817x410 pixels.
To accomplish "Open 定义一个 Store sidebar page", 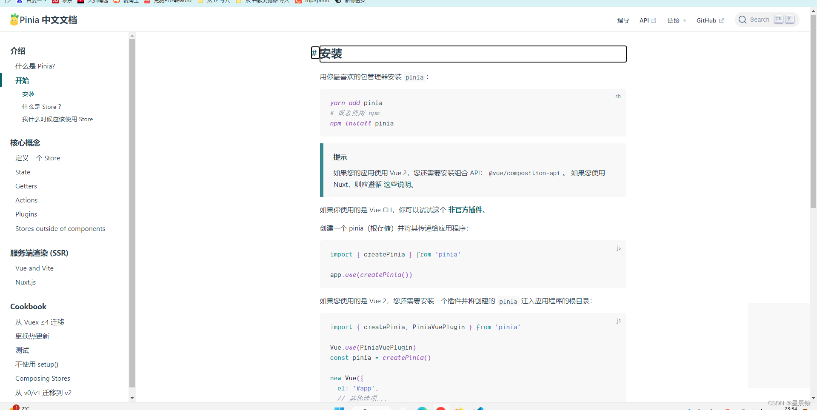I will point(38,158).
